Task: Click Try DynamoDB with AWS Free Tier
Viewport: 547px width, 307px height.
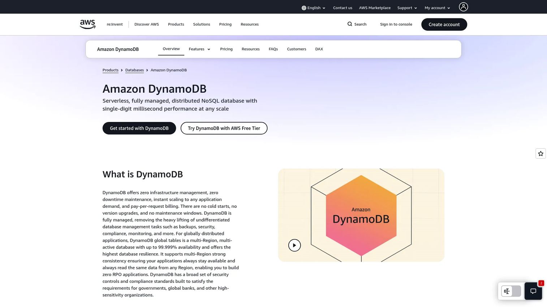Action: point(224,128)
